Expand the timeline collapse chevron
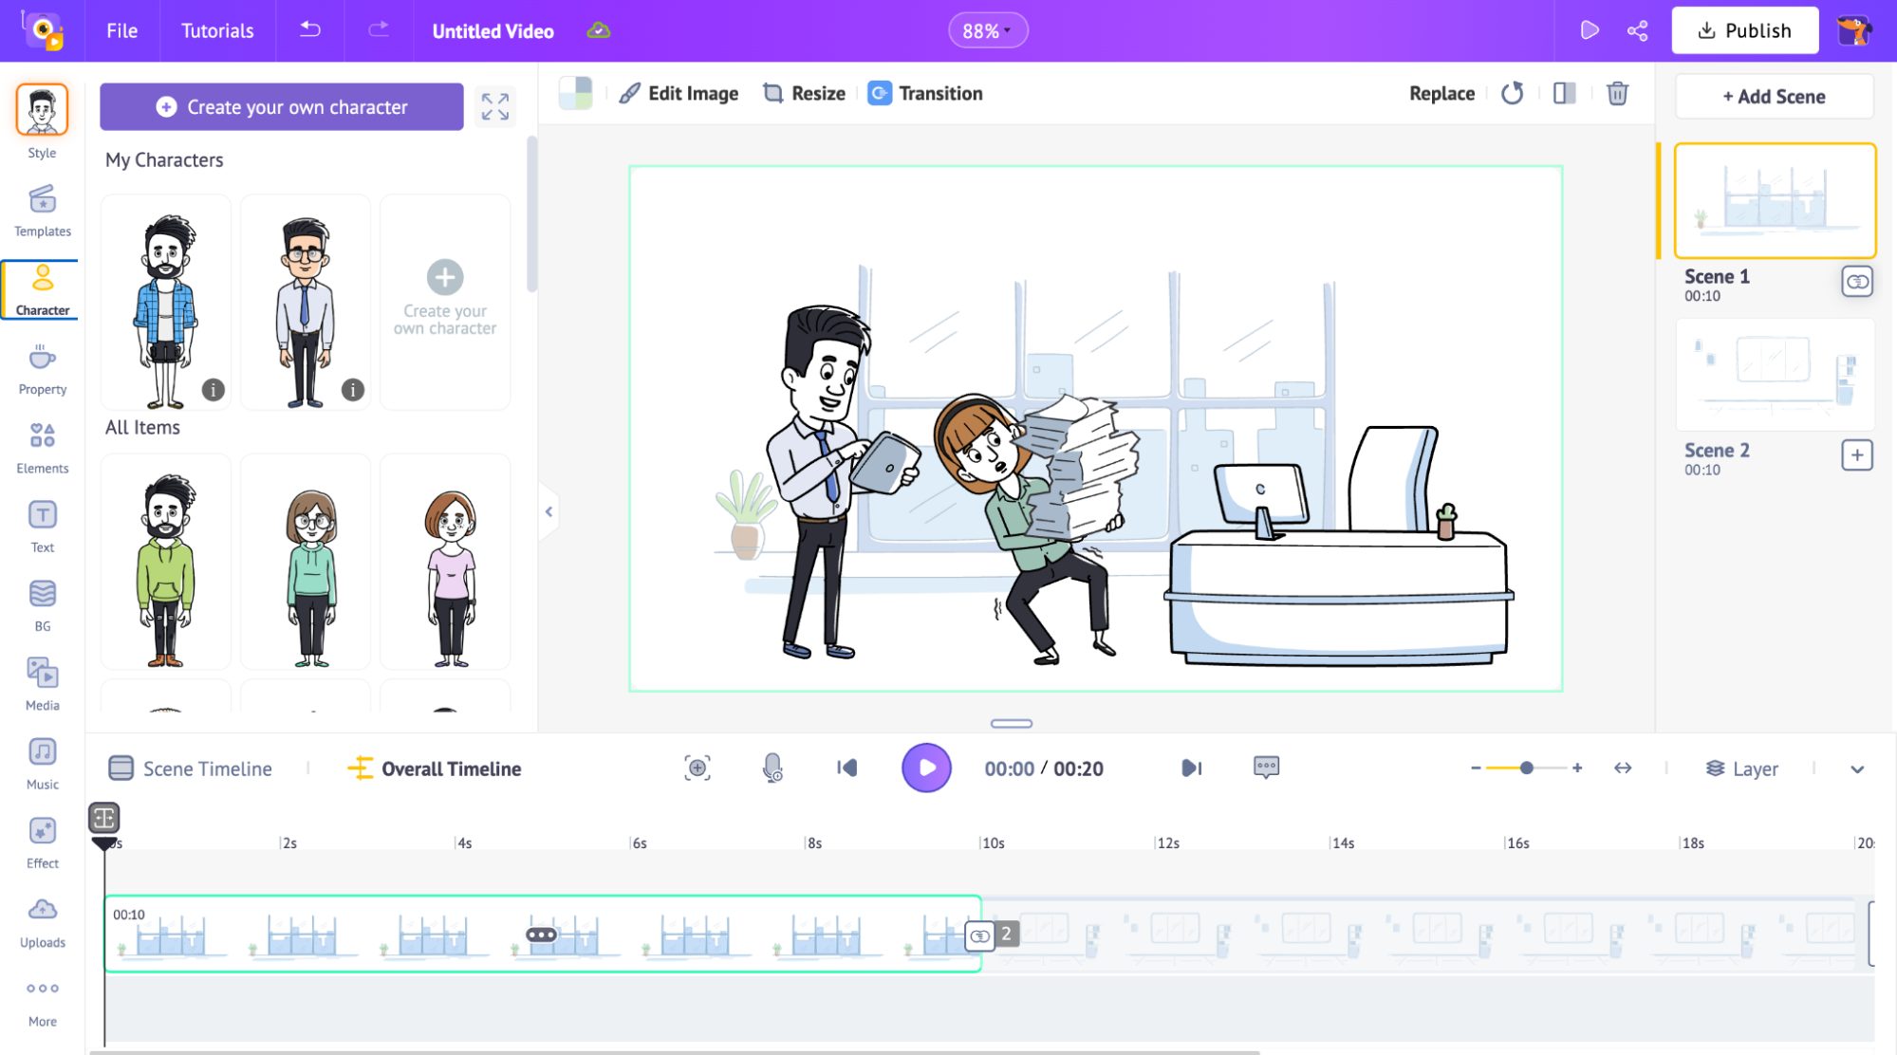This screenshot has width=1897, height=1055. pos(1857,769)
